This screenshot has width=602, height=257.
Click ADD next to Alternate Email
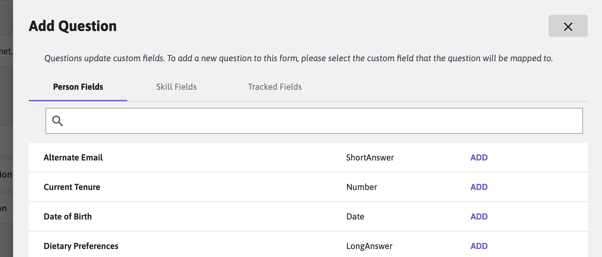[x=479, y=157]
